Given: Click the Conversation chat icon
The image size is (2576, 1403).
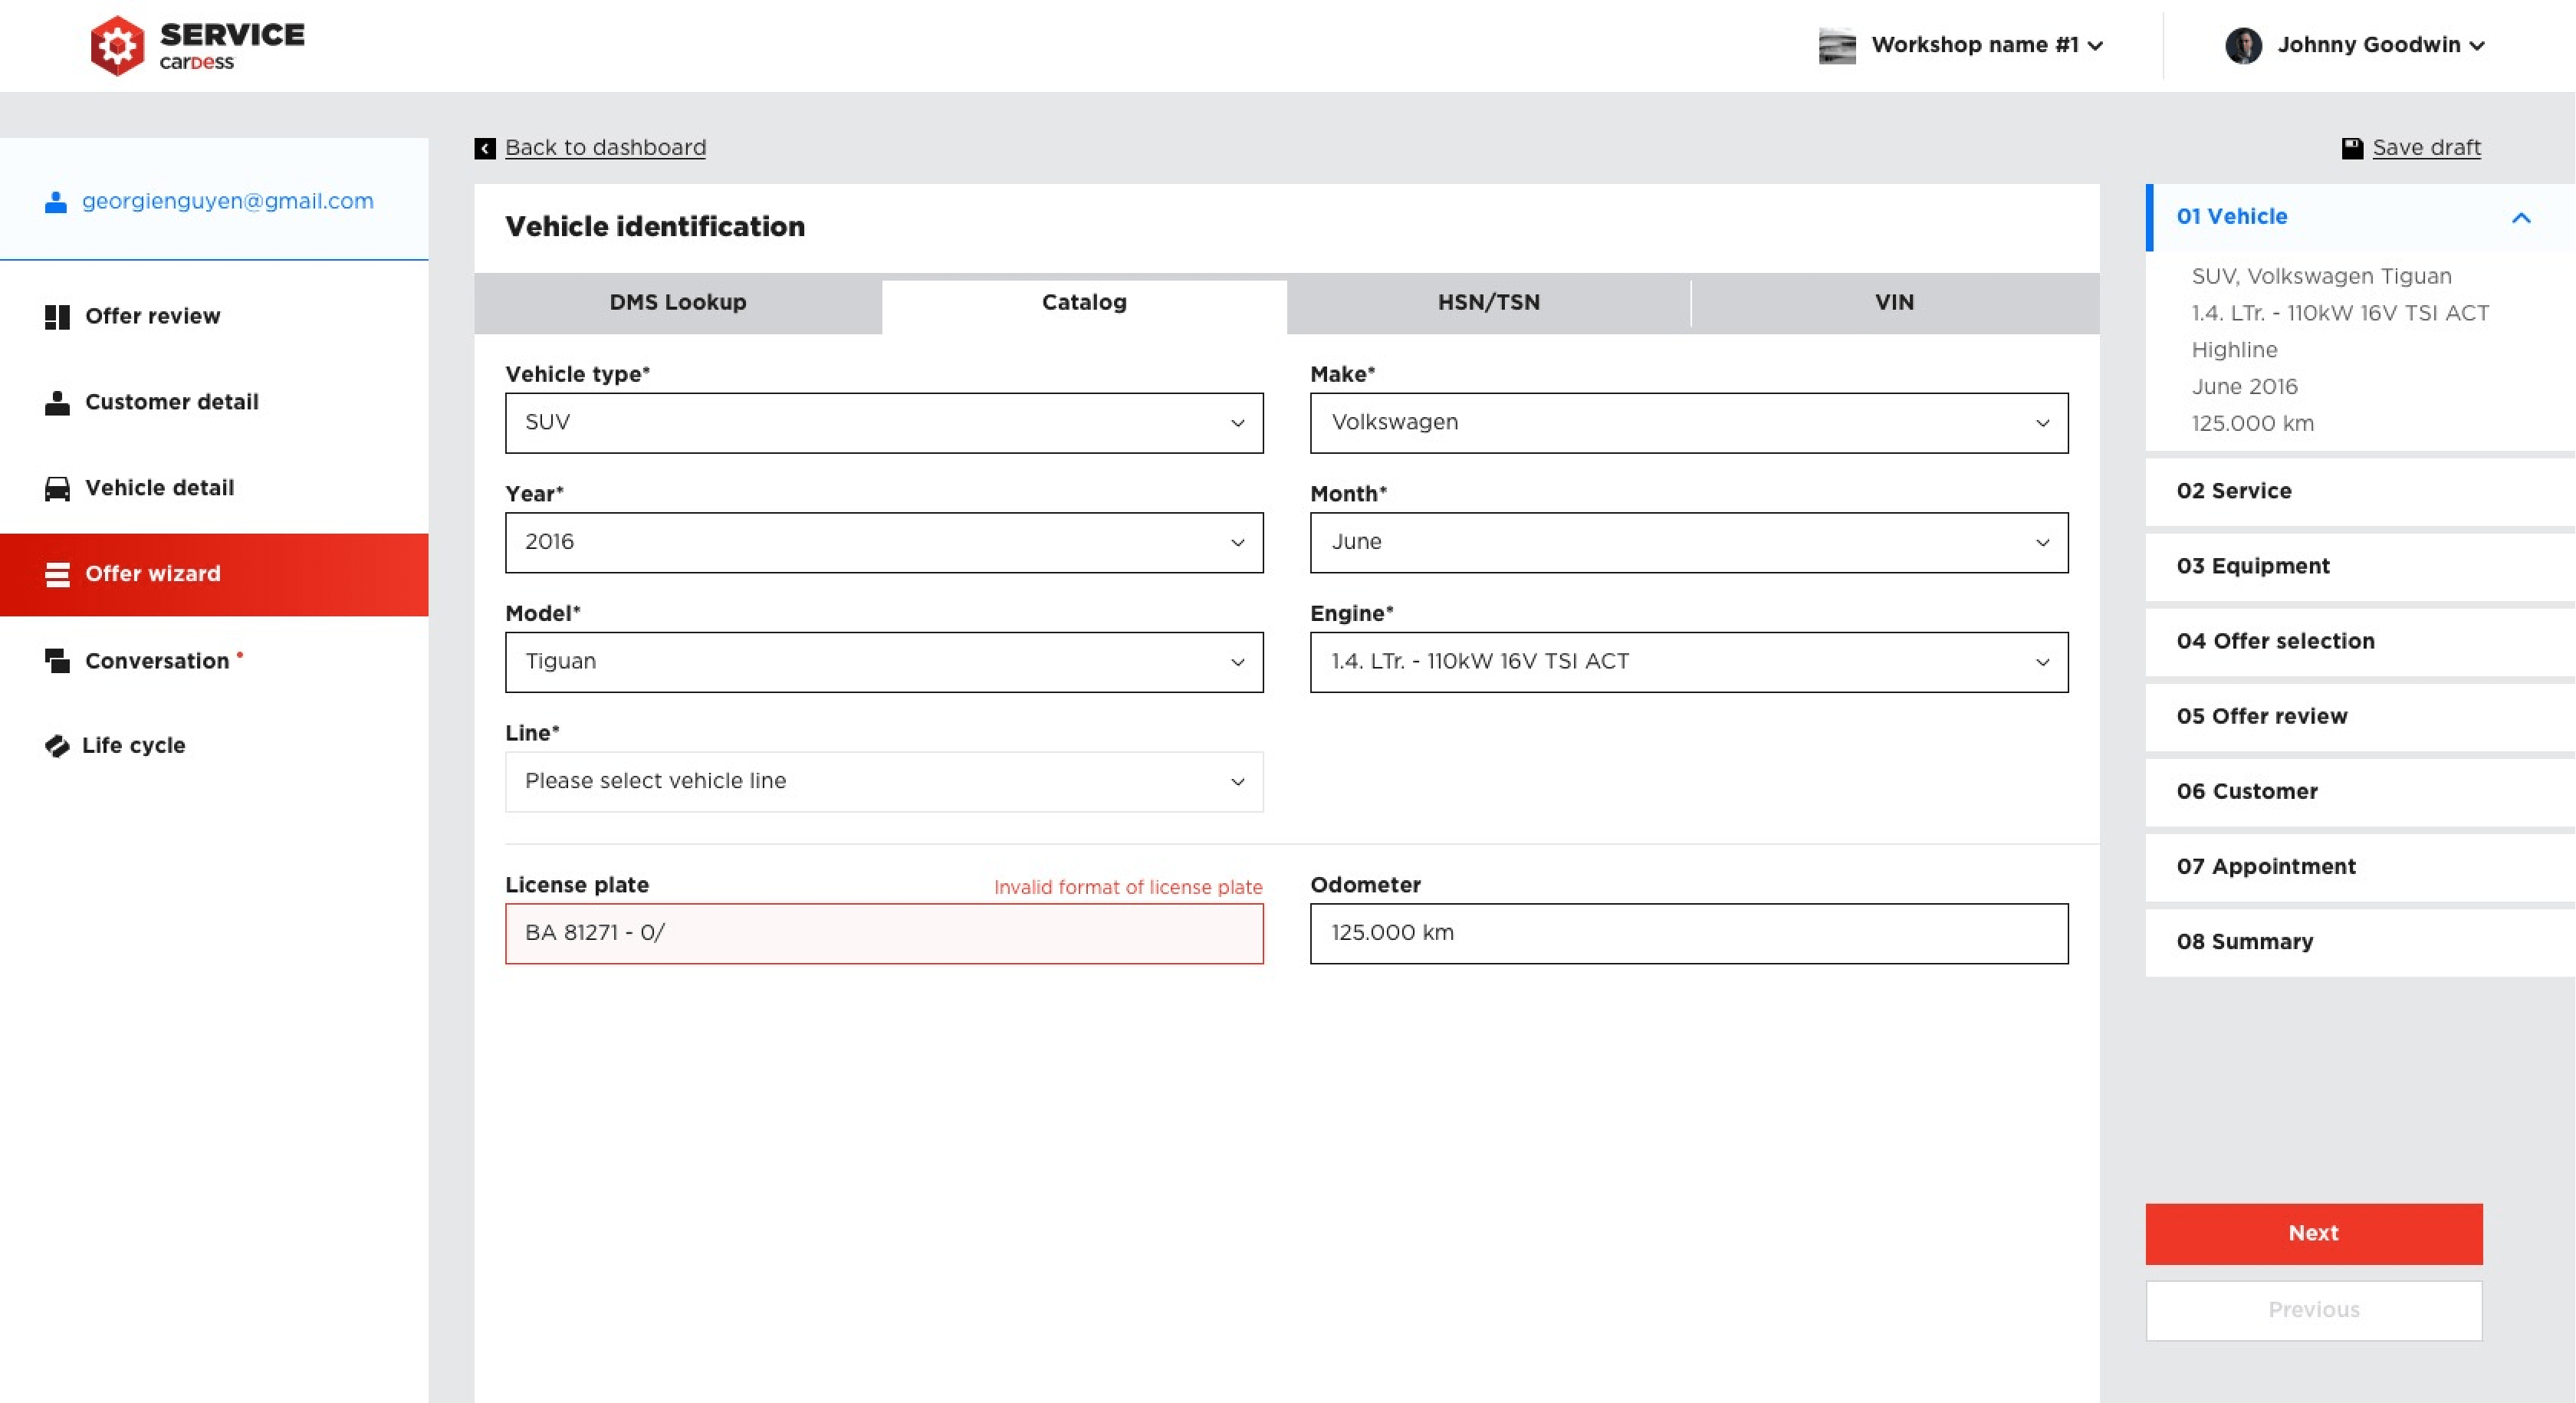Looking at the screenshot, I should (57, 661).
